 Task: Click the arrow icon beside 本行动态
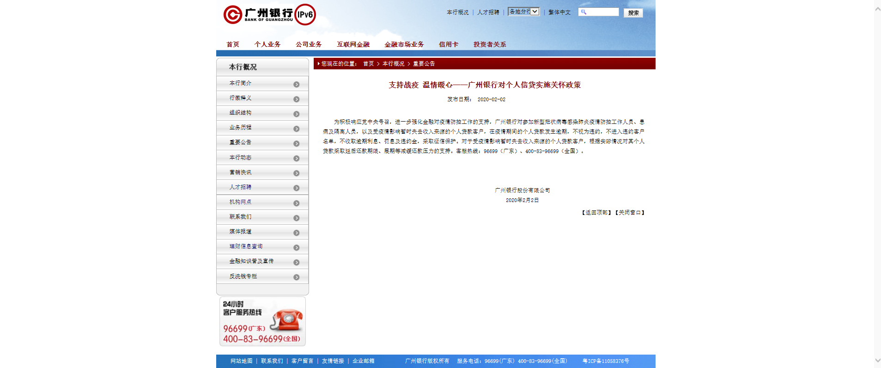(x=297, y=159)
